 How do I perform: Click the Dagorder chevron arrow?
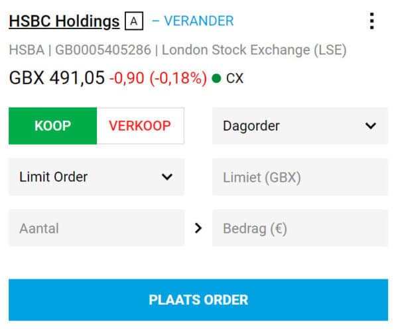click(x=371, y=125)
